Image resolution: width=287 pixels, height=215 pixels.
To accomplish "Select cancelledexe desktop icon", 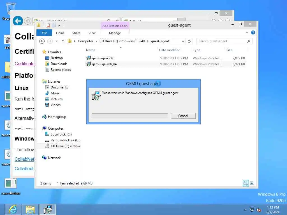I will 11,186.
